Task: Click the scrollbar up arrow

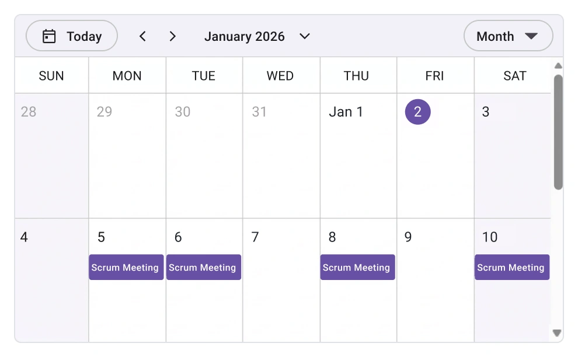Action: (557, 65)
